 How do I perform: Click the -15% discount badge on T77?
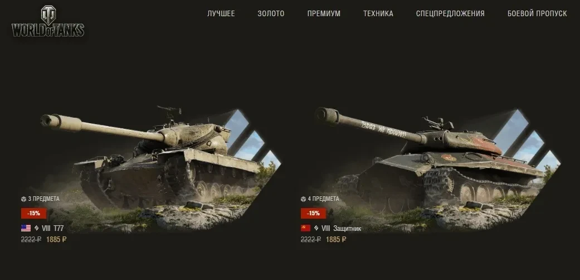(x=33, y=213)
